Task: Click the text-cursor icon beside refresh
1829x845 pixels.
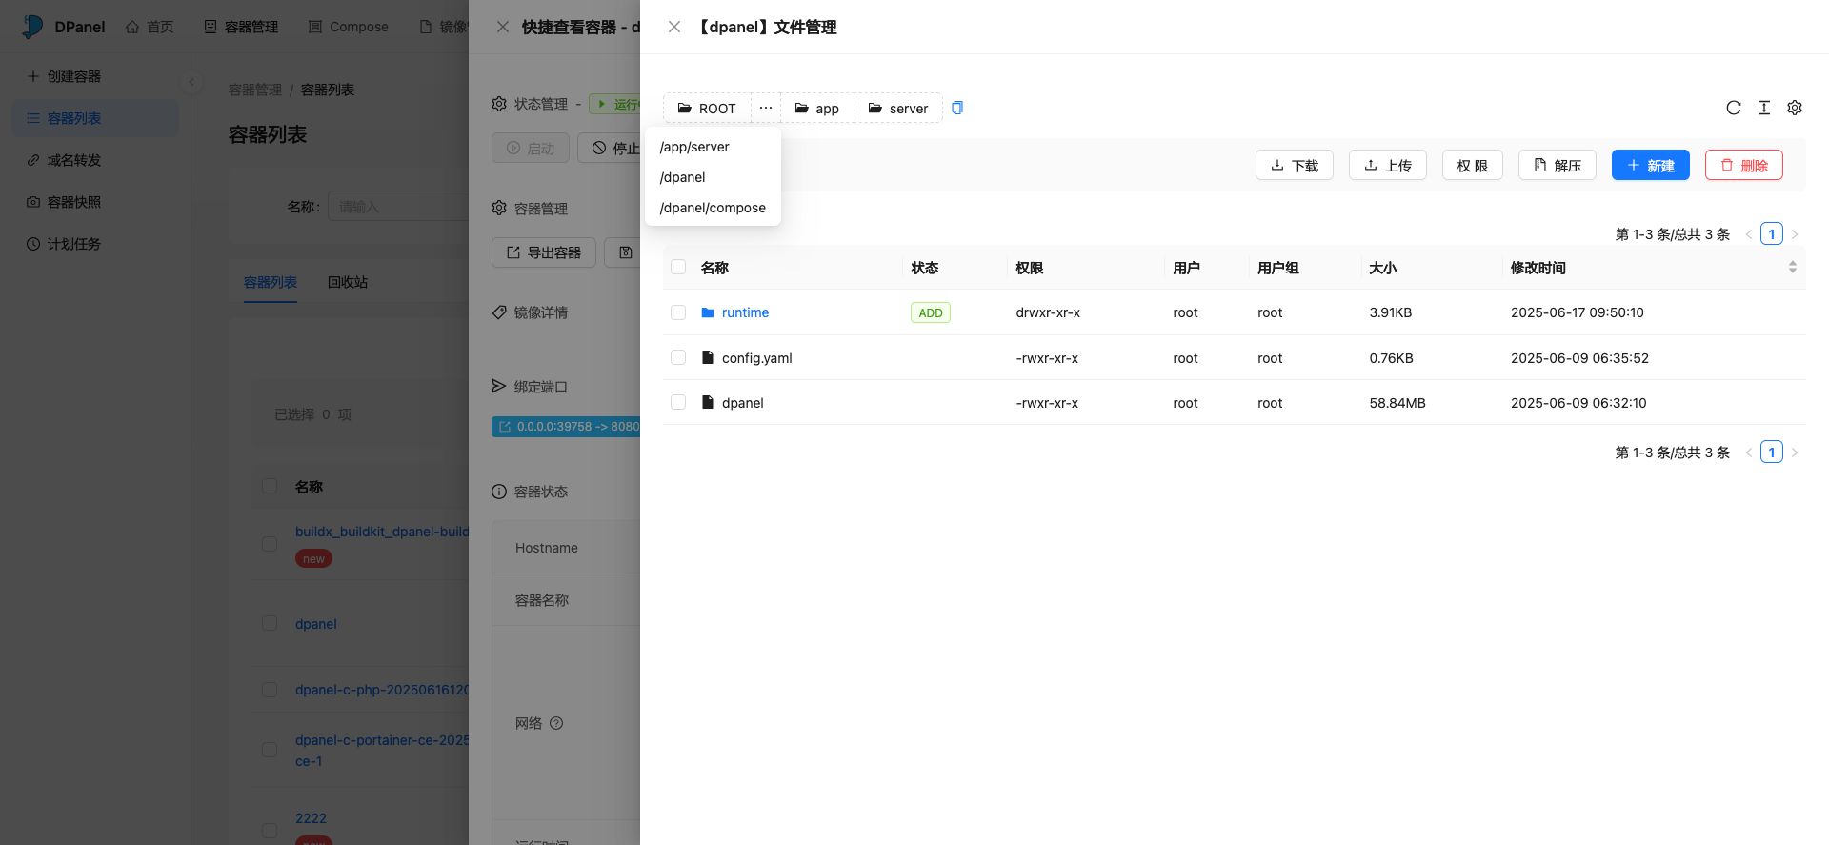Action: point(1764,108)
